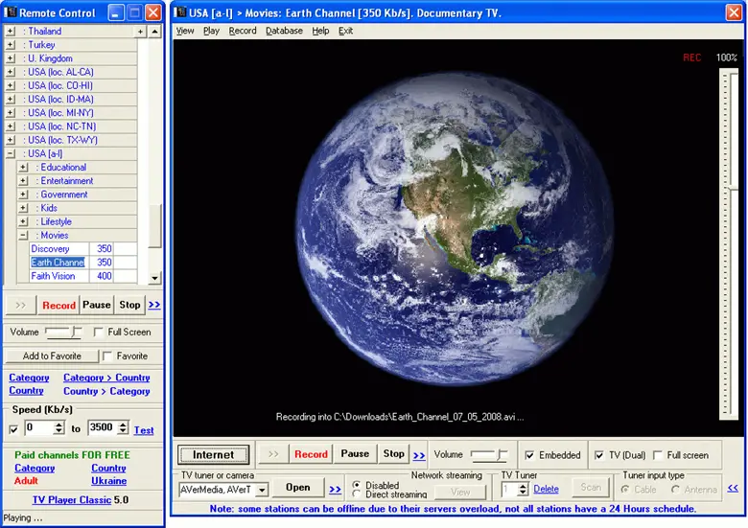Collapse the Movies category node
Screen dimensions: 748x528
pos(24,236)
